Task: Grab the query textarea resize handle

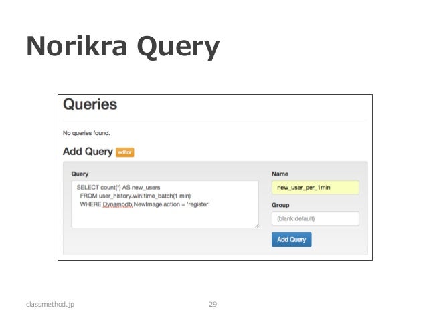Action: point(257,226)
